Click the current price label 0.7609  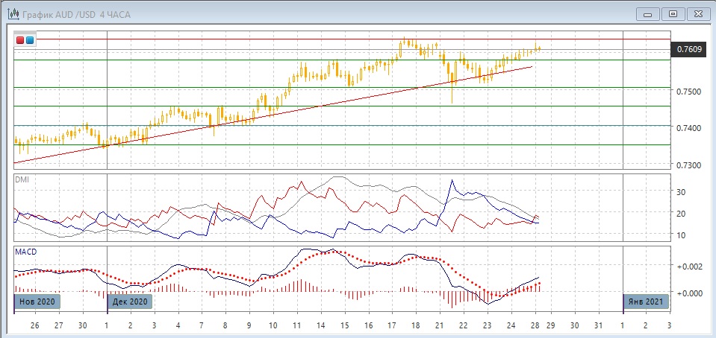pyautogui.click(x=689, y=50)
